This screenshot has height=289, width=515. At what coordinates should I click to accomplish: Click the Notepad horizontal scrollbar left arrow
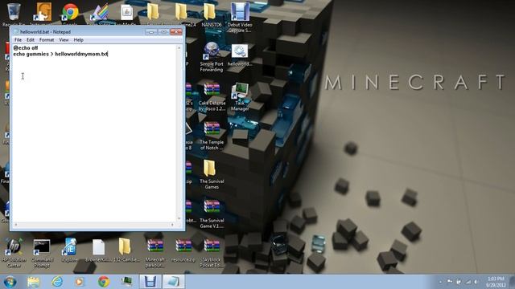pyautogui.click(x=15, y=225)
